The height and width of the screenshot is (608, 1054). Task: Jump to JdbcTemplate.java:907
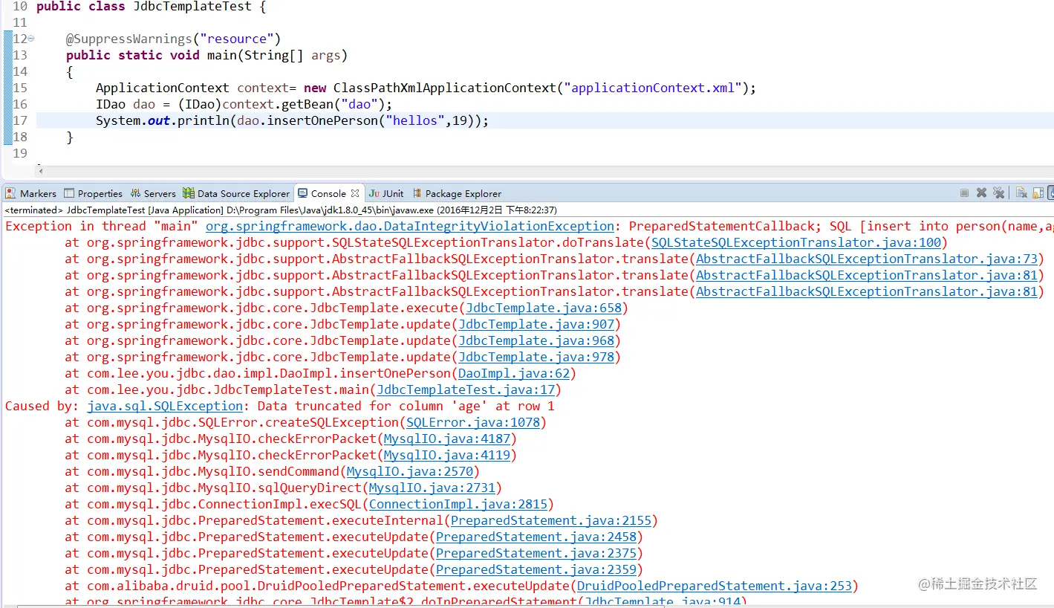coord(536,324)
